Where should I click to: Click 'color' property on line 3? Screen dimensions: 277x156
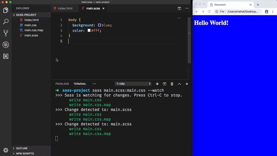click(x=78, y=30)
